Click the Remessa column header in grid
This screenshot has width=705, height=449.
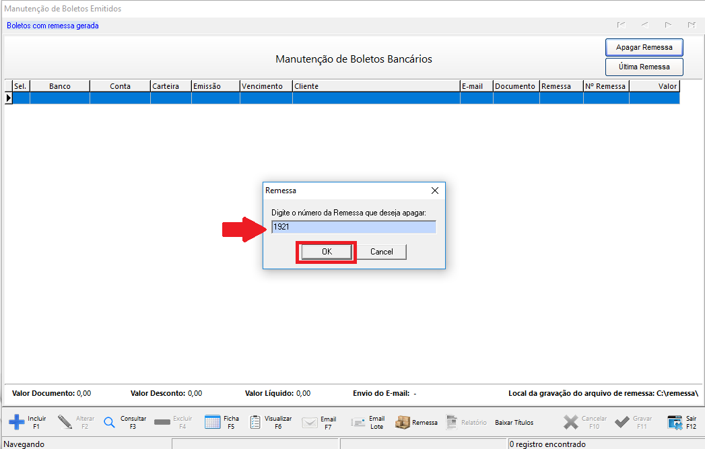pyautogui.click(x=561, y=86)
